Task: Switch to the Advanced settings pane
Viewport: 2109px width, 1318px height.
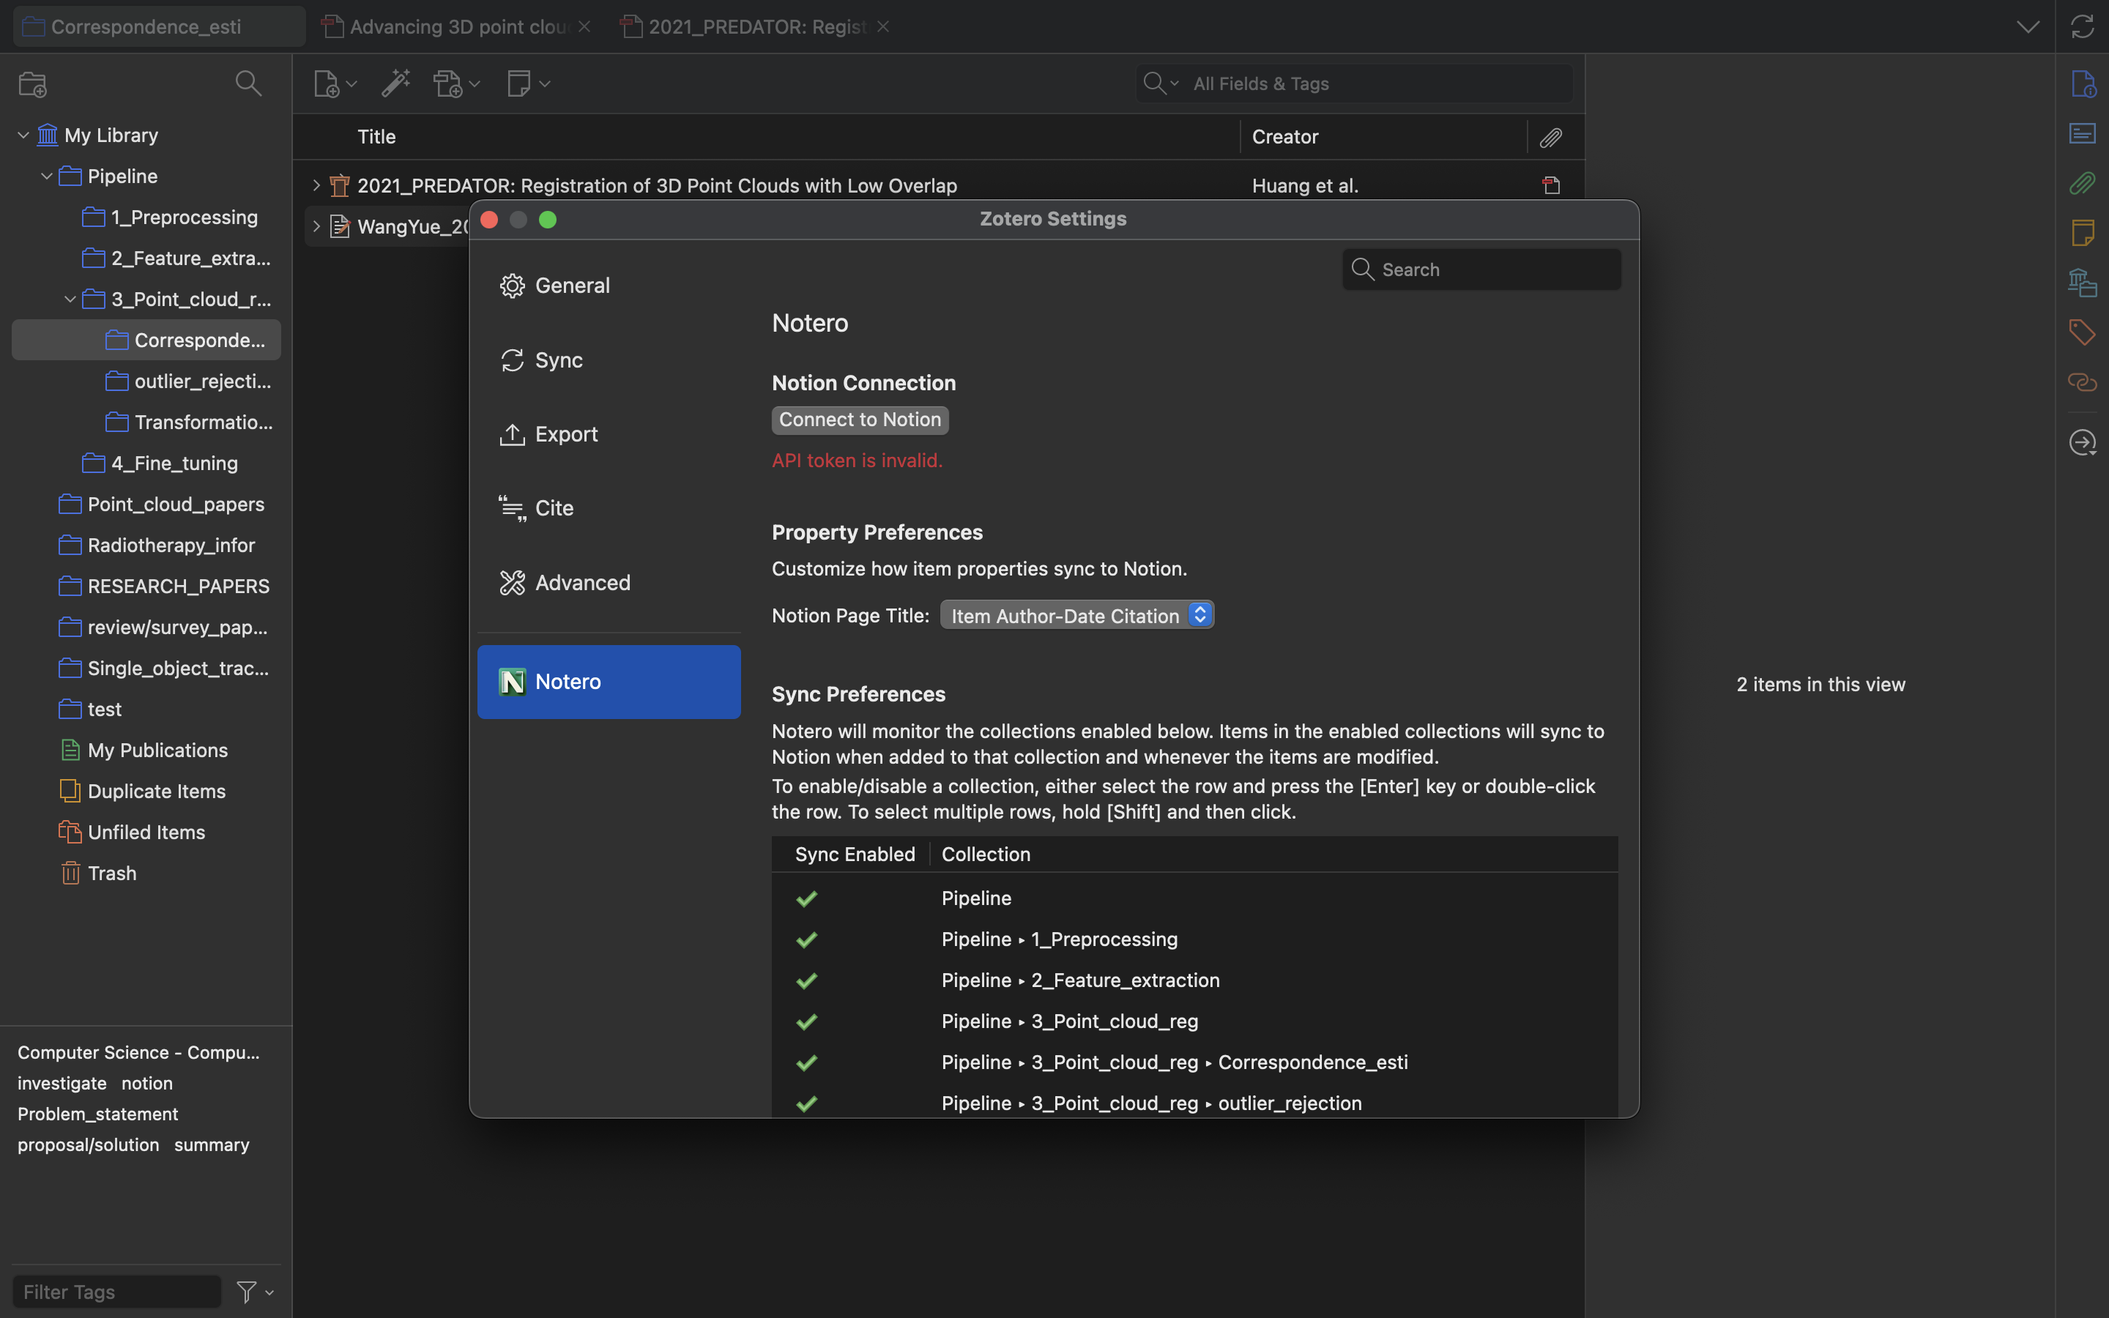Action: tap(581, 582)
